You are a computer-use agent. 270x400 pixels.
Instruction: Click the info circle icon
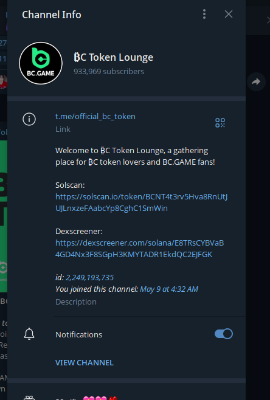pyautogui.click(x=29, y=119)
